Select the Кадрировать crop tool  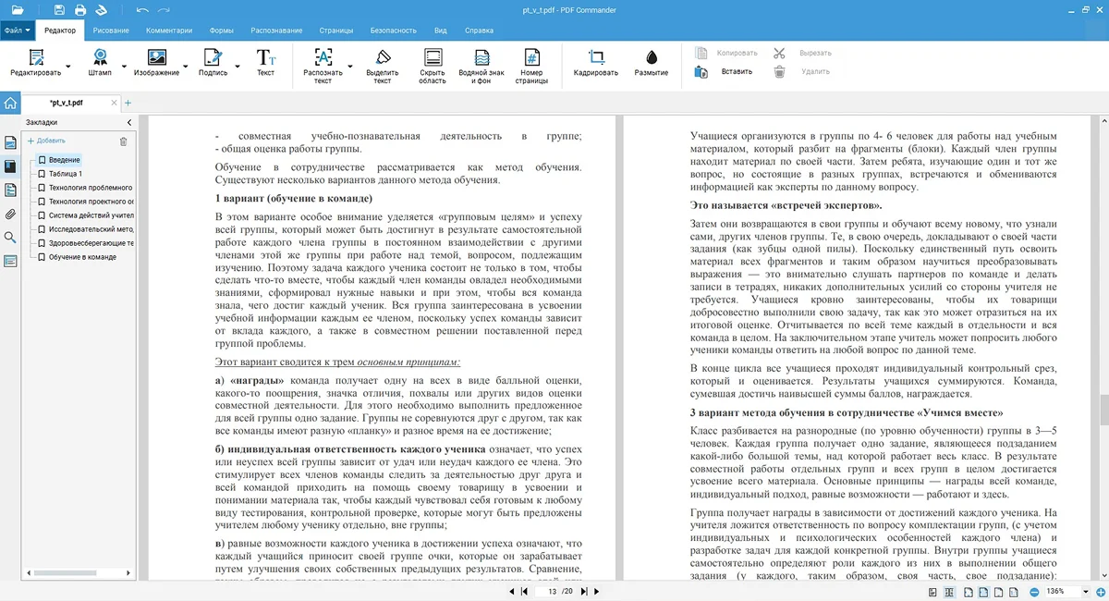coord(595,58)
